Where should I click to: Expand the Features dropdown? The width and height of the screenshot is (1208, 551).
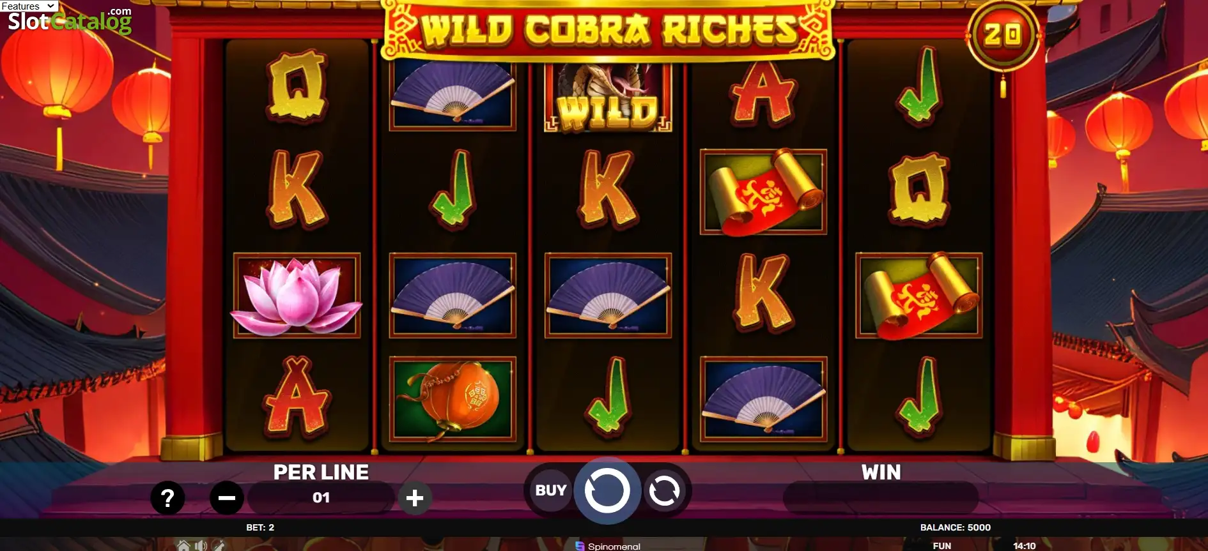29,6
